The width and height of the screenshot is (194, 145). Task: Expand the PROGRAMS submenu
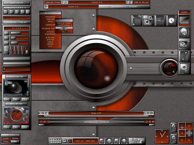coord(50,17)
